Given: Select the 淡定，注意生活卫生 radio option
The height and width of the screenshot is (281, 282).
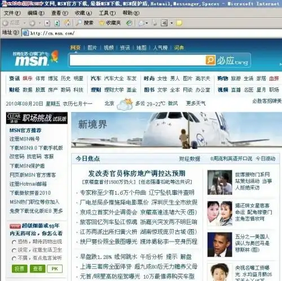Looking at the screenshot, I should tap(14, 251).
